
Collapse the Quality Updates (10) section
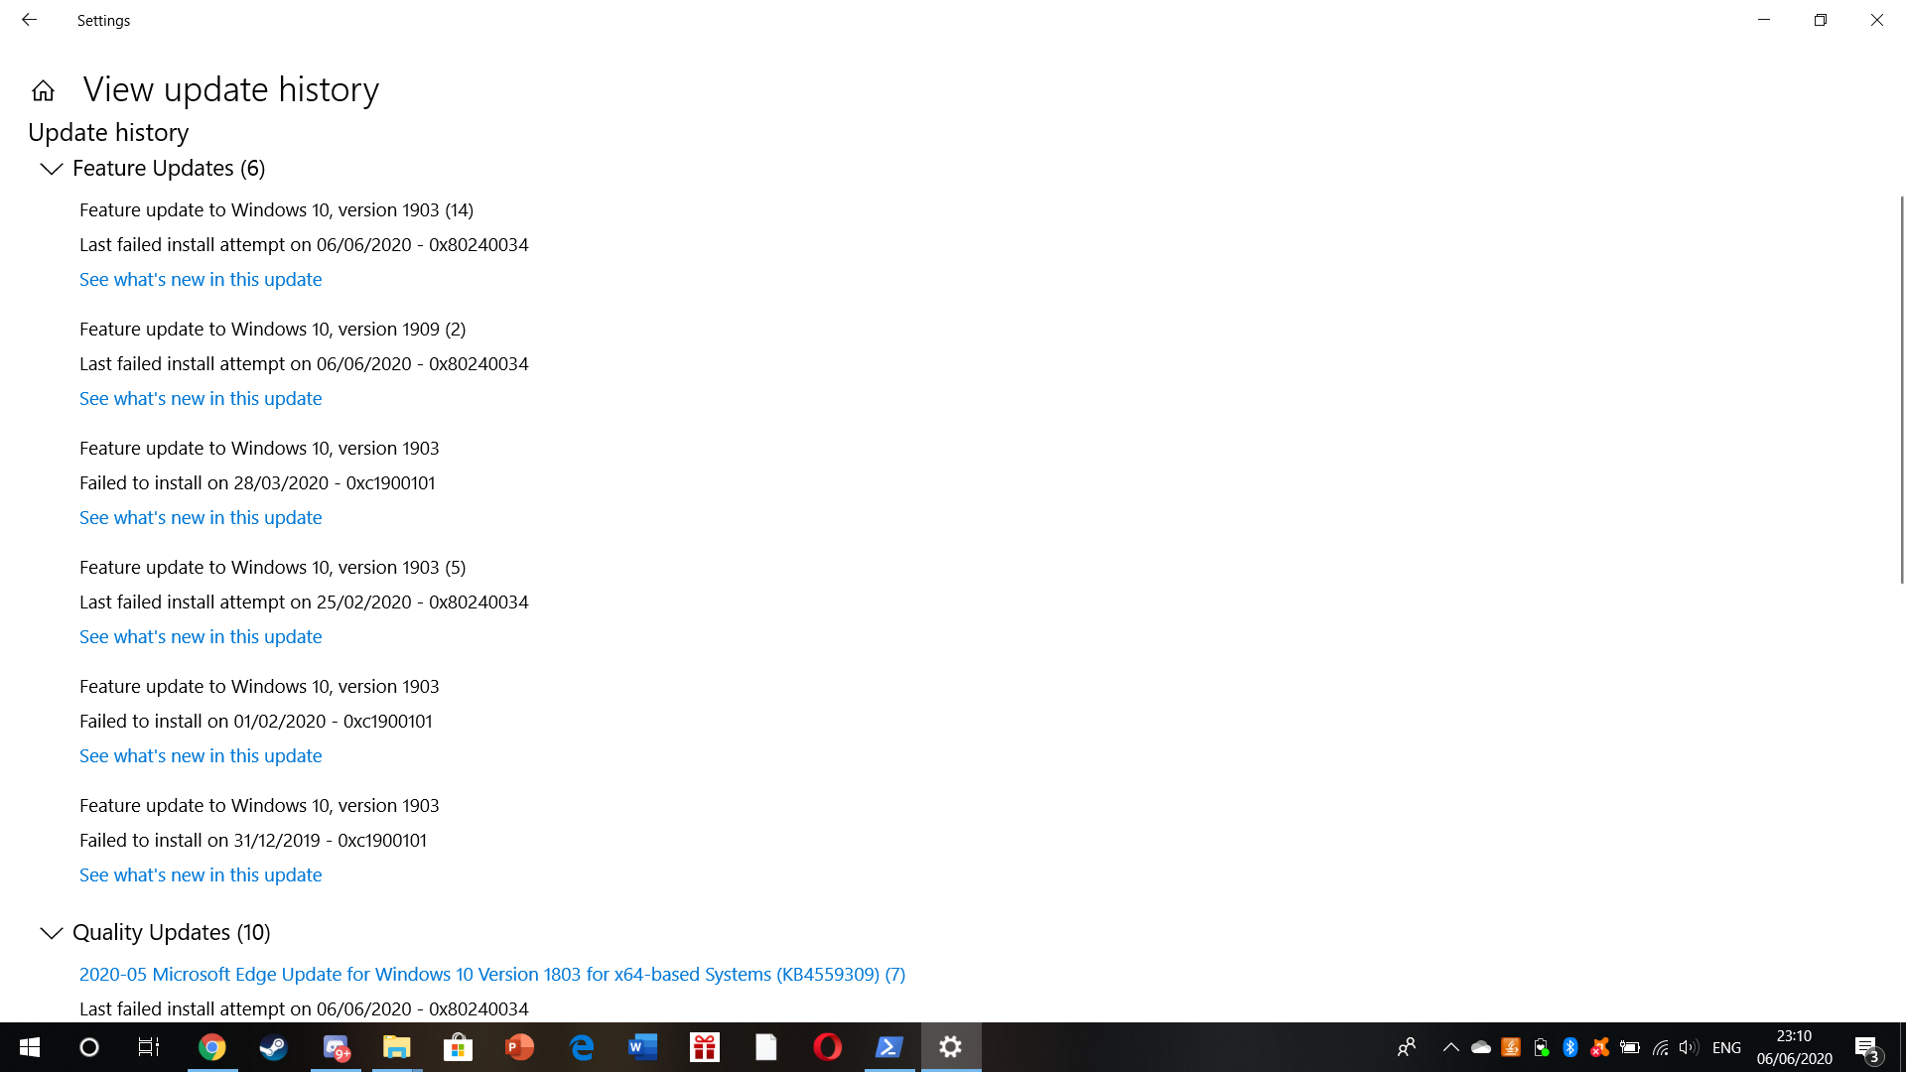click(52, 933)
